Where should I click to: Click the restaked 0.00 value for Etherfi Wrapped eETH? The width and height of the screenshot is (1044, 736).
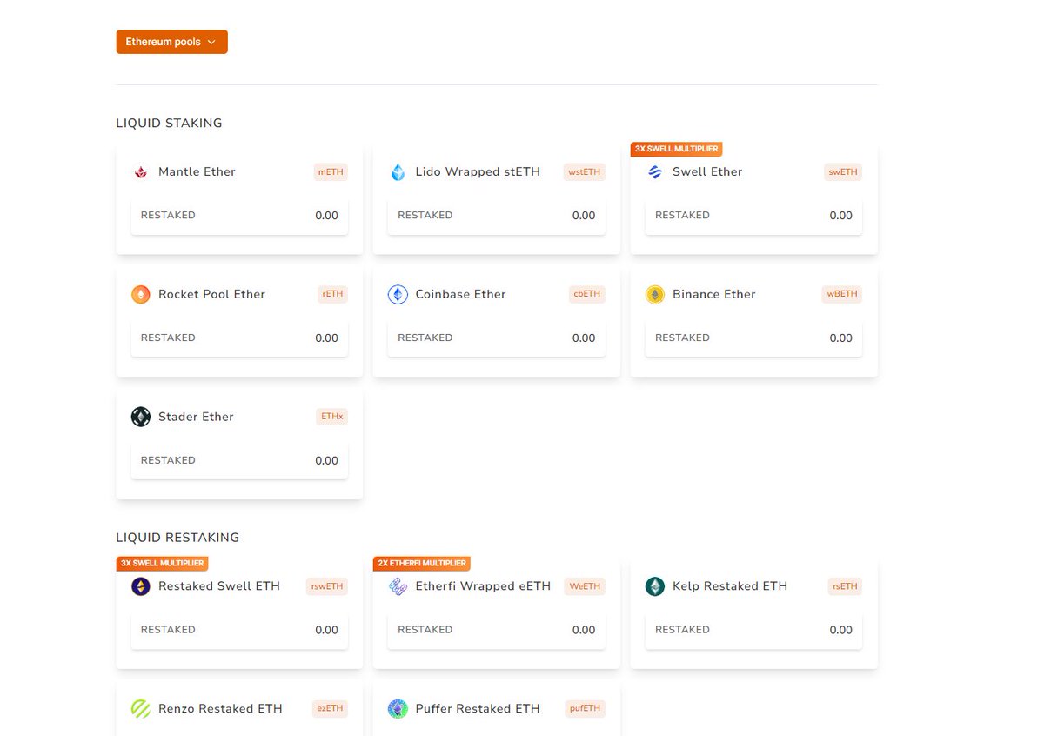(584, 631)
